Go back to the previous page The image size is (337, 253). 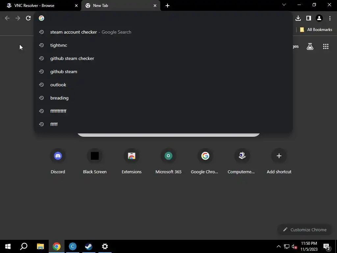[x=7, y=18]
